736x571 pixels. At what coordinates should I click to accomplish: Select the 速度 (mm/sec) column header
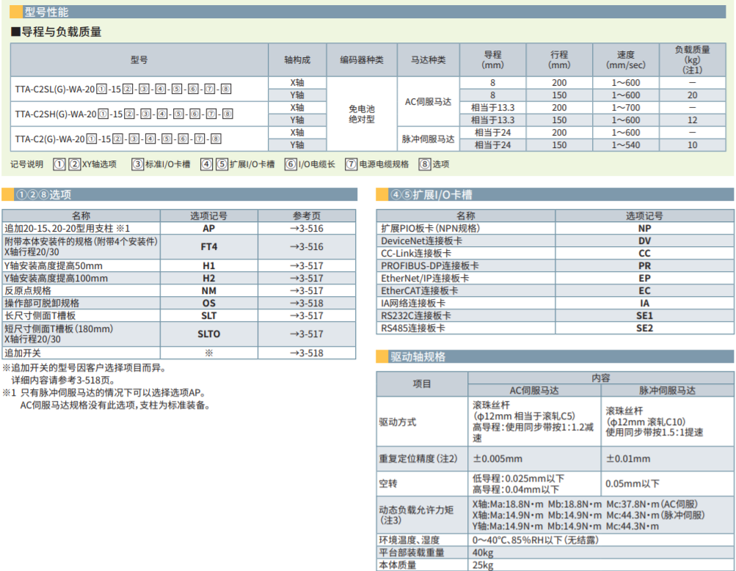[x=626, y=60]
